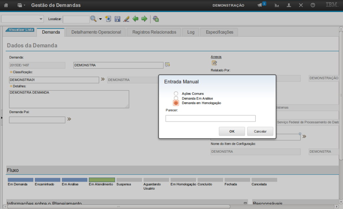Open the reports bar chart icon
The image size is (343, 209).
coord(277,5)
